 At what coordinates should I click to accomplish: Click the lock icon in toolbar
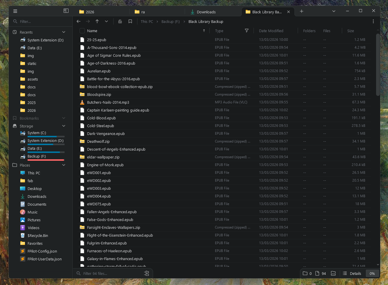pos(120,21)
